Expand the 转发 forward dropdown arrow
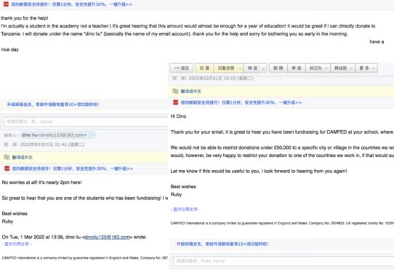 click(263, 68)
